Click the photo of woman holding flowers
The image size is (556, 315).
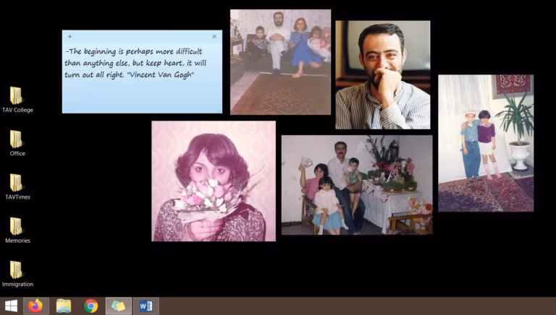pos(213,181)
